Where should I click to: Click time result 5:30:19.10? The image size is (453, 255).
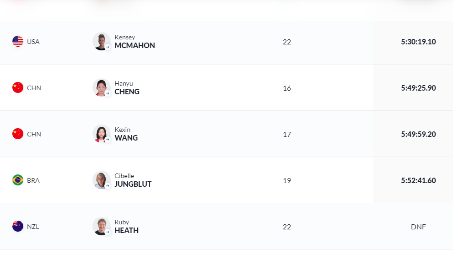[x=418, y=42]
